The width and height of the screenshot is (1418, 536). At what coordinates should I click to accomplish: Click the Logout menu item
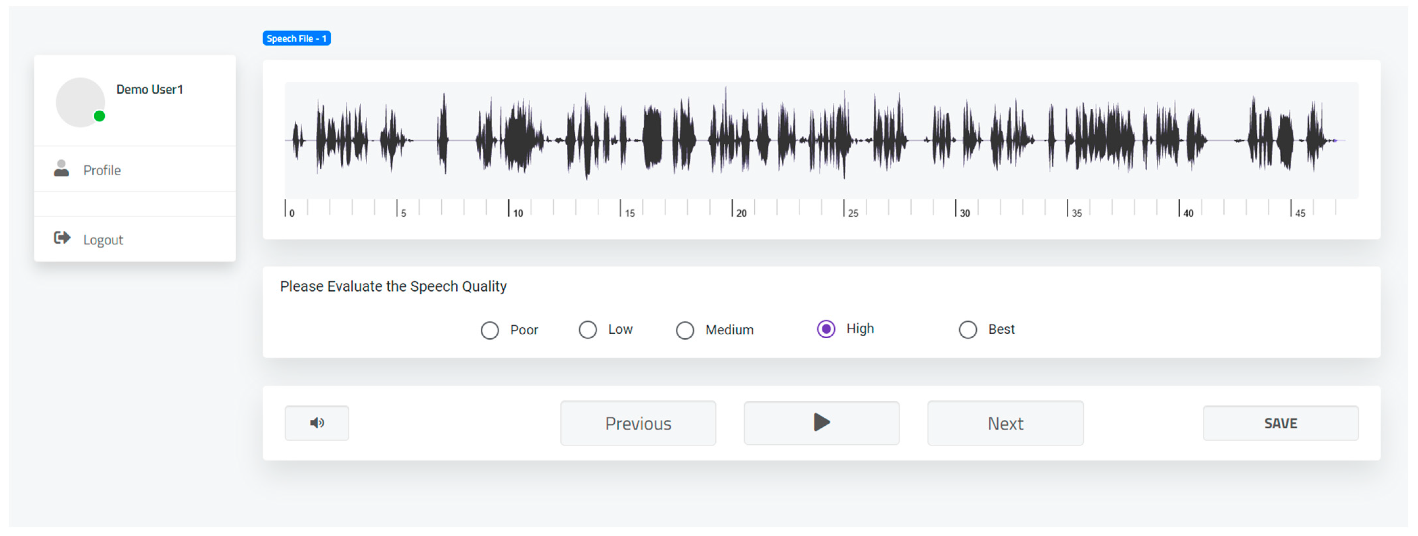(x=135, y=239)
